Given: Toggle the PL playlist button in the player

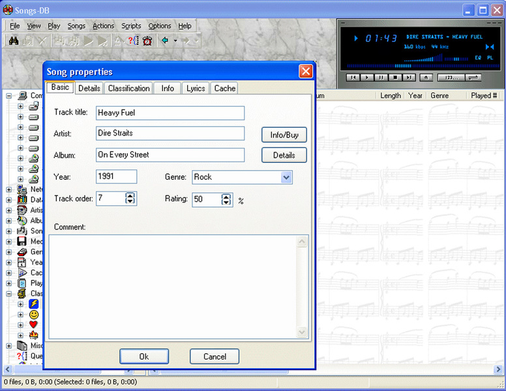Looking at the screenshot, I should pyautogui.click(x=490, y=58).
